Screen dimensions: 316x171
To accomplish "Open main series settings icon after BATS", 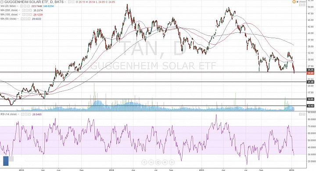I will [x=73, y=2].
